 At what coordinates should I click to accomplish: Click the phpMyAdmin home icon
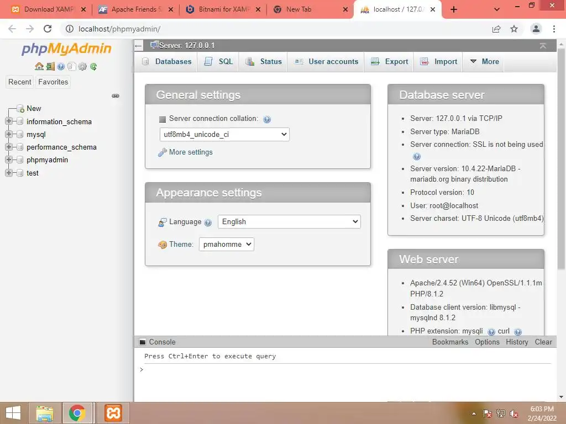tap(39, 66)
